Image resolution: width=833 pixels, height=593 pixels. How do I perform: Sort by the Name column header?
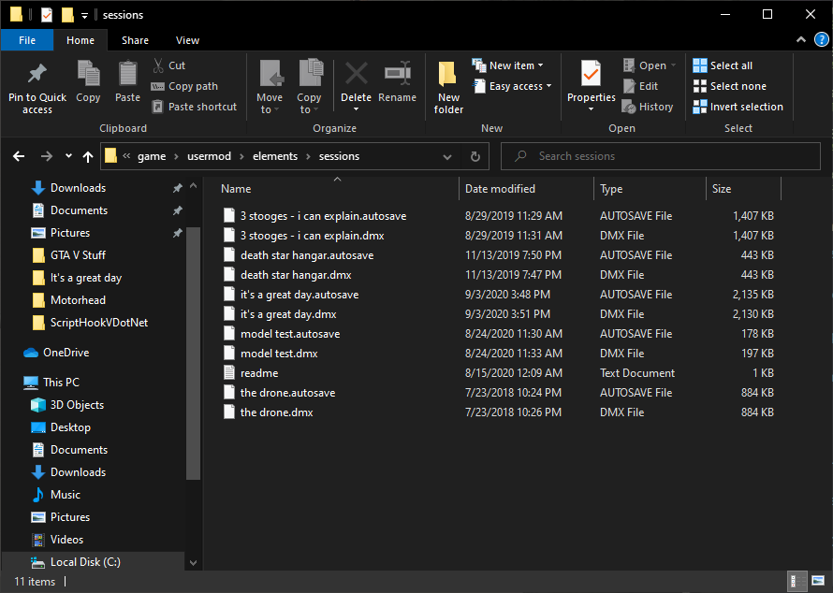[339, 189]
